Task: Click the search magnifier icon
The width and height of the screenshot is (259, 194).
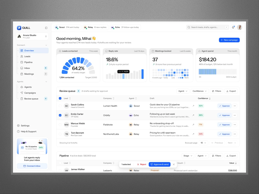Action: click(x=189, y=27)
